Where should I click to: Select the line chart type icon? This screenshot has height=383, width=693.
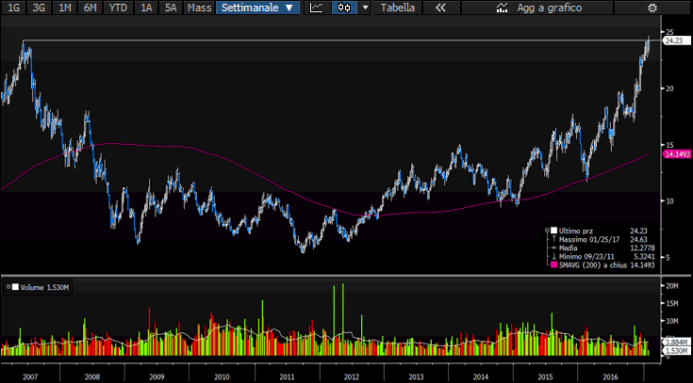(x=317, y=8)
